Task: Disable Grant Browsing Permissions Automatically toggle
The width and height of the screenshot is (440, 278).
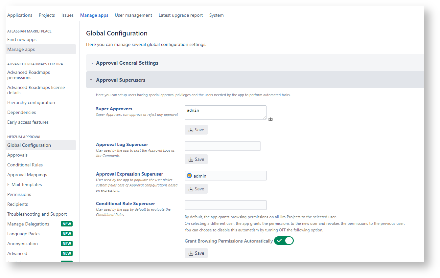Action: 284,241
